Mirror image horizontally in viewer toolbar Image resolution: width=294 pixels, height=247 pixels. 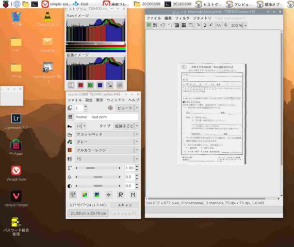pos(219,25)
